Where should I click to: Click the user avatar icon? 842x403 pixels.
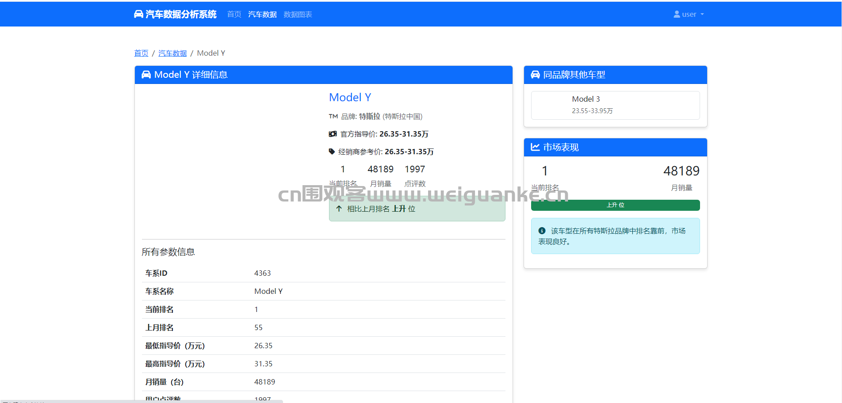pyautogui.click(x=677, y=14)
